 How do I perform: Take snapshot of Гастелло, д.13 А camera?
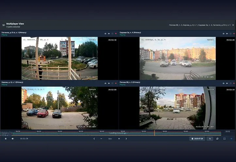(105, 34)
